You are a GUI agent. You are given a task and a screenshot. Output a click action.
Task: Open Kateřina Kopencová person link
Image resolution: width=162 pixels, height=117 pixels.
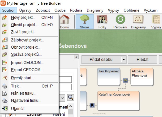(x=114, y=94)
